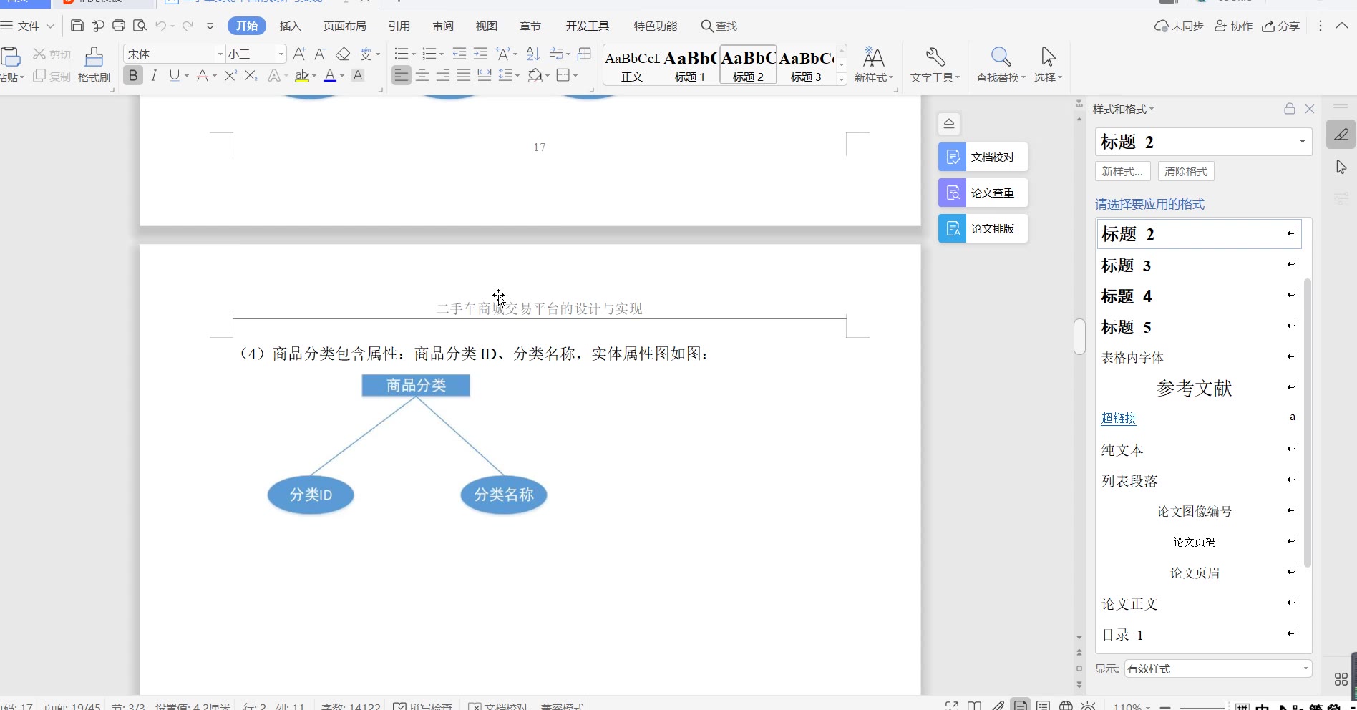Switch to the 视图 tab
The height and width of the screenshot is (710, 1357).
pos(487,26)
